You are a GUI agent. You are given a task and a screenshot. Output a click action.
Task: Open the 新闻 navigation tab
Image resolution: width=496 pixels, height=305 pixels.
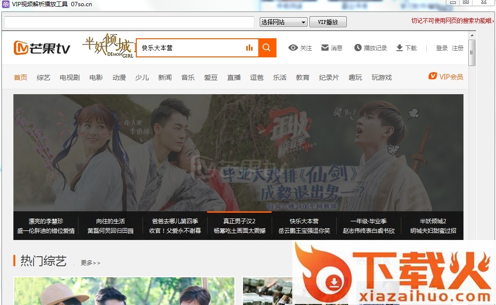165,77
